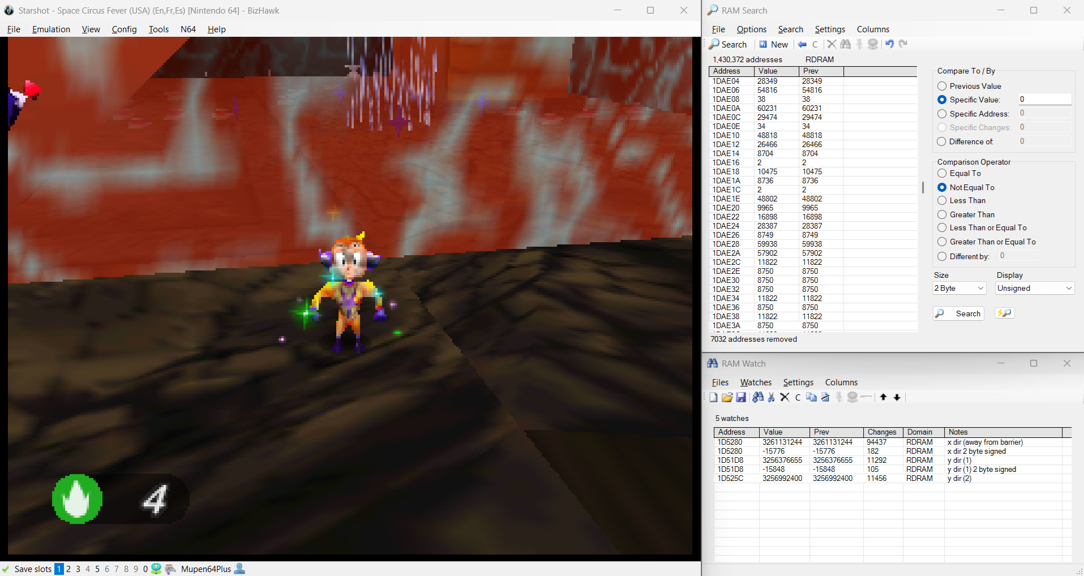The width and height of the screenshot is (1084, 576).
Task: Open the Size dropdown showing 2 Byte
Action: coord(959,289)
